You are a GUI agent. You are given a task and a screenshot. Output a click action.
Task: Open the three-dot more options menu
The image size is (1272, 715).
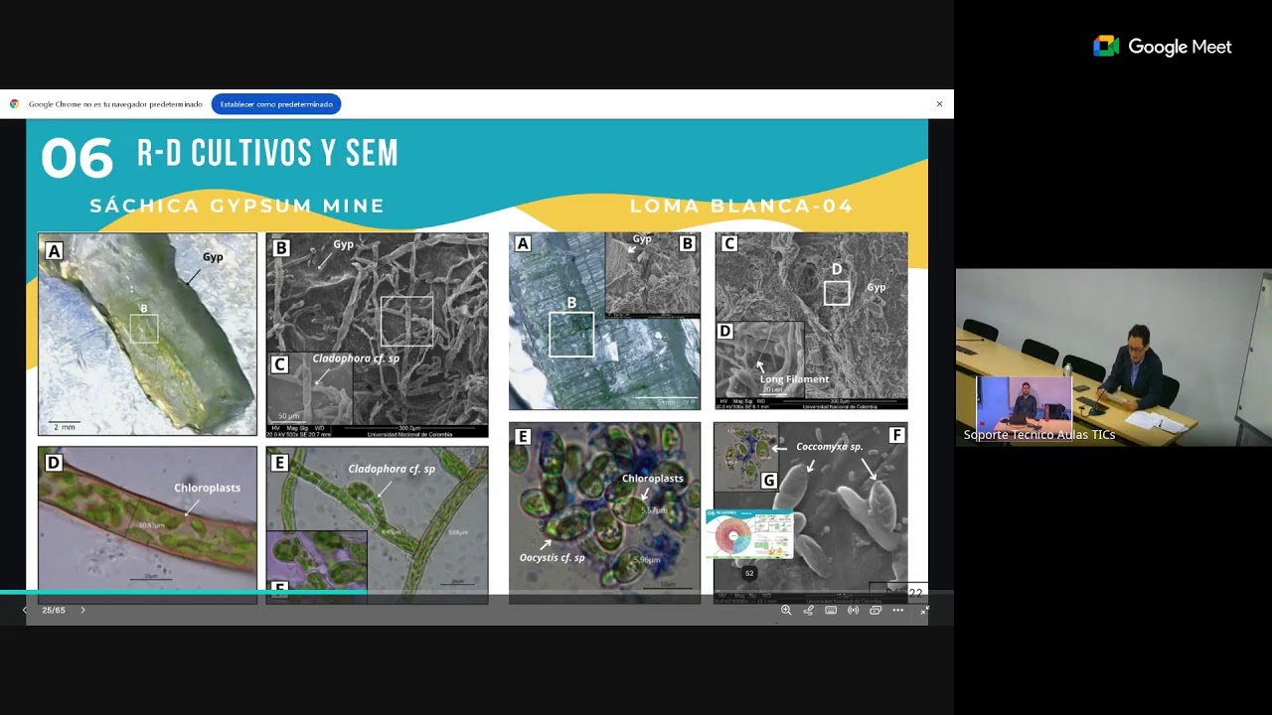tap(898, 610)
